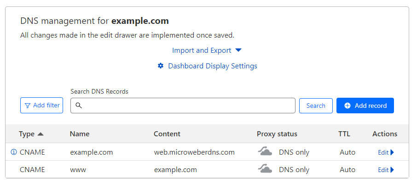
Task: Expand the Import and Export dropdown
Action: pos(238,50)
